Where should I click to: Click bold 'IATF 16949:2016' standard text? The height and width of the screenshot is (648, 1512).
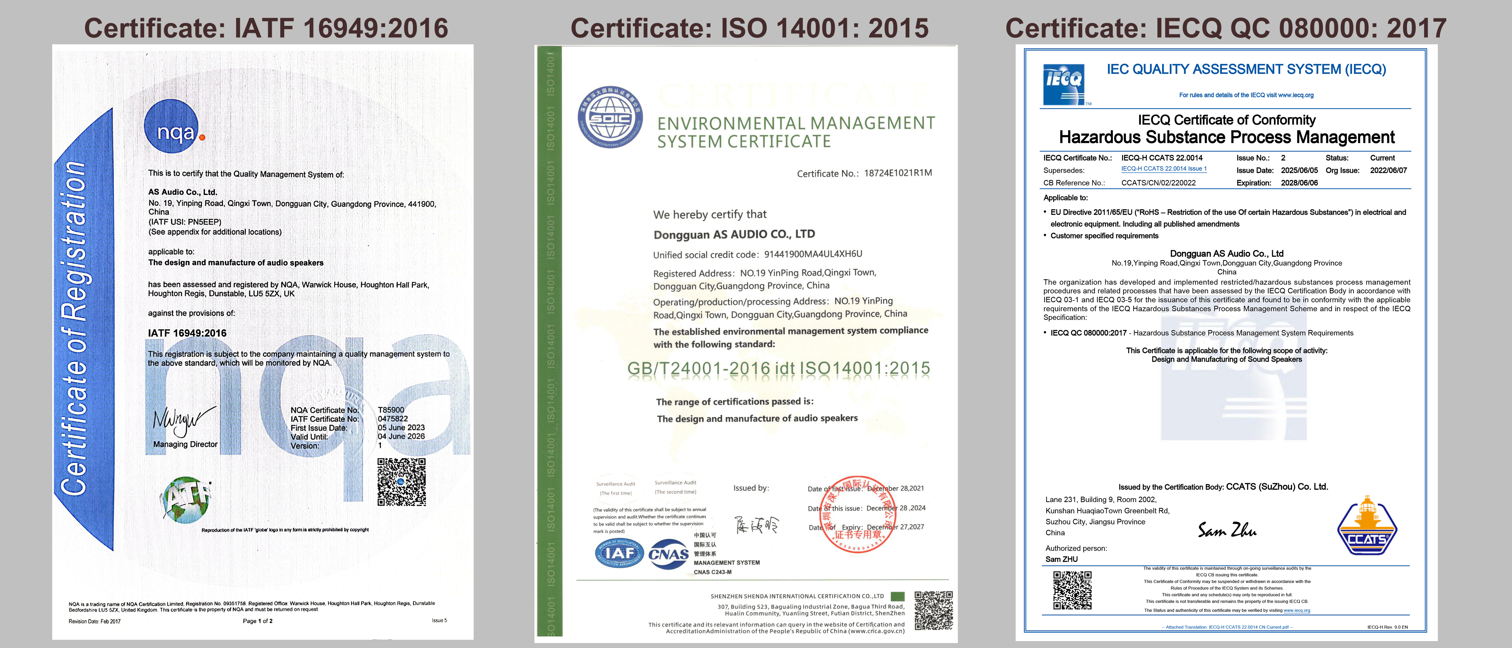point(187,333)
